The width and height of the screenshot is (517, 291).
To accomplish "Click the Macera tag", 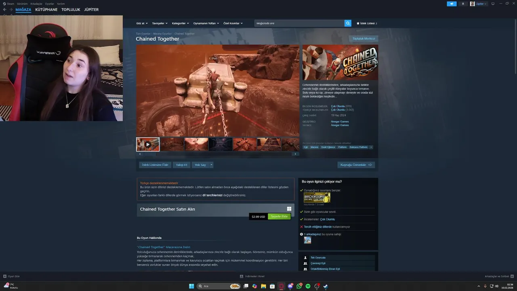I will click(314, 147).
